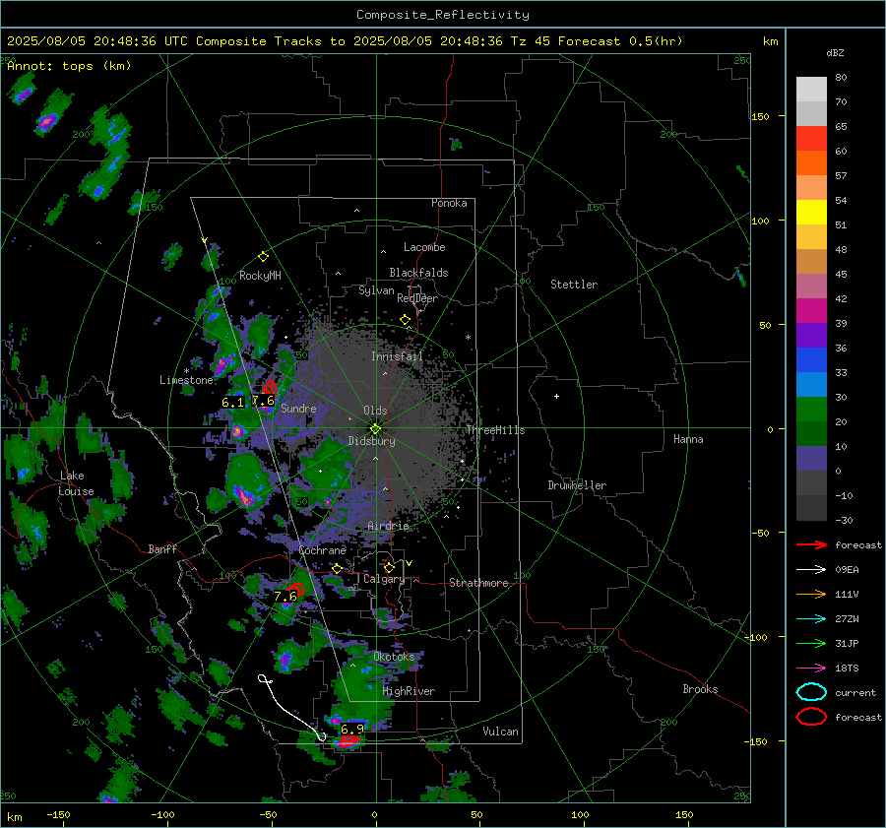
Task: Click the Sundre town label
Action: click(x=298, y=408)
